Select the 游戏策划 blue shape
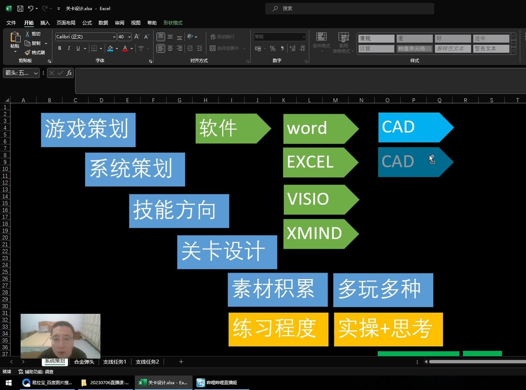Image resolution: width=526 pixels, height=390 pixels. 88,130
